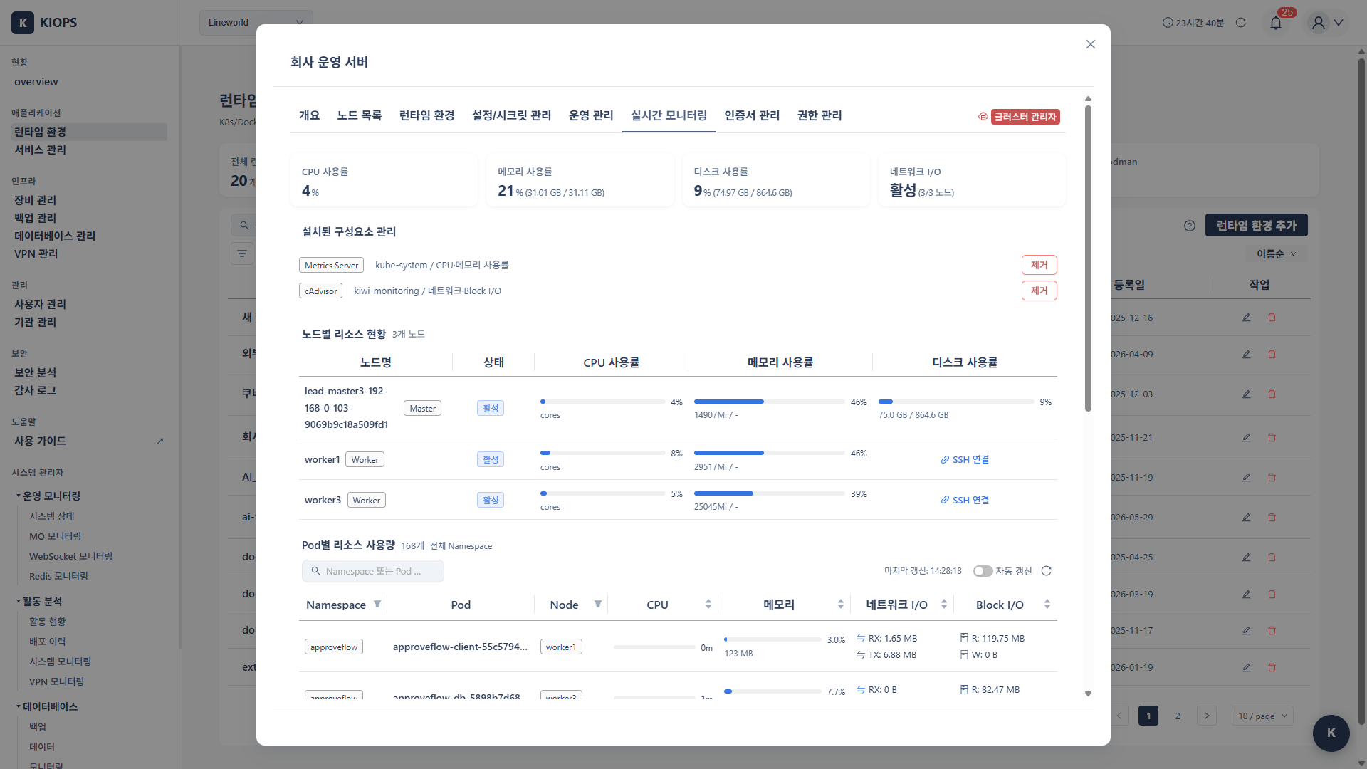
Task: Click the modal vertical scrollbar thumb
Action: click(x=1088, y=258)
